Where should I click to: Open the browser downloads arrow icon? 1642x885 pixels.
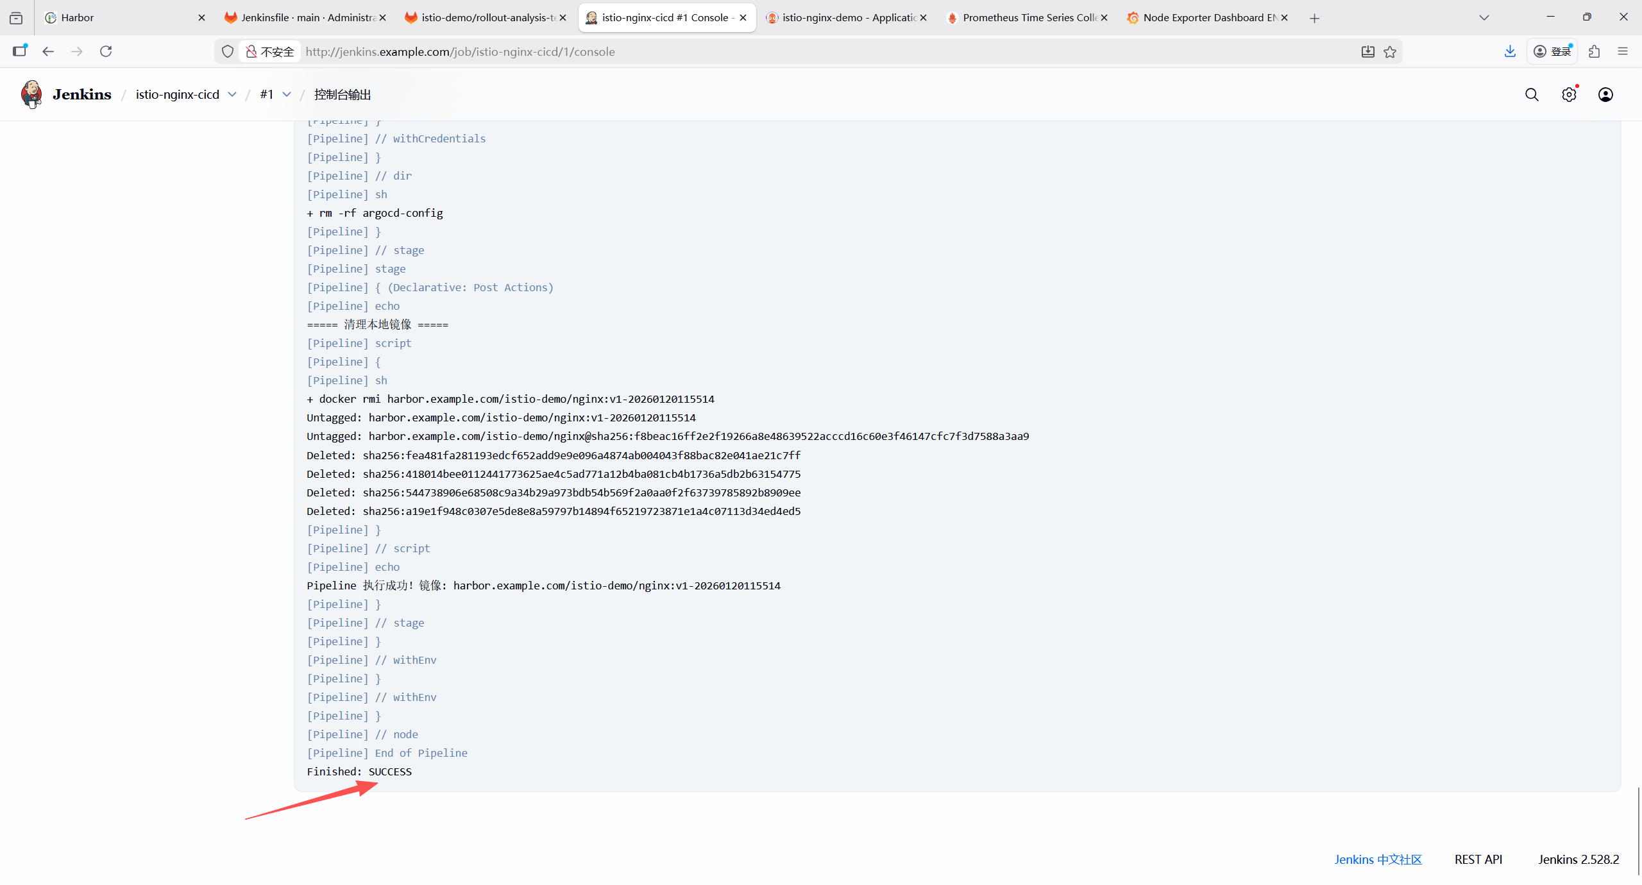tap(1510, 51)
